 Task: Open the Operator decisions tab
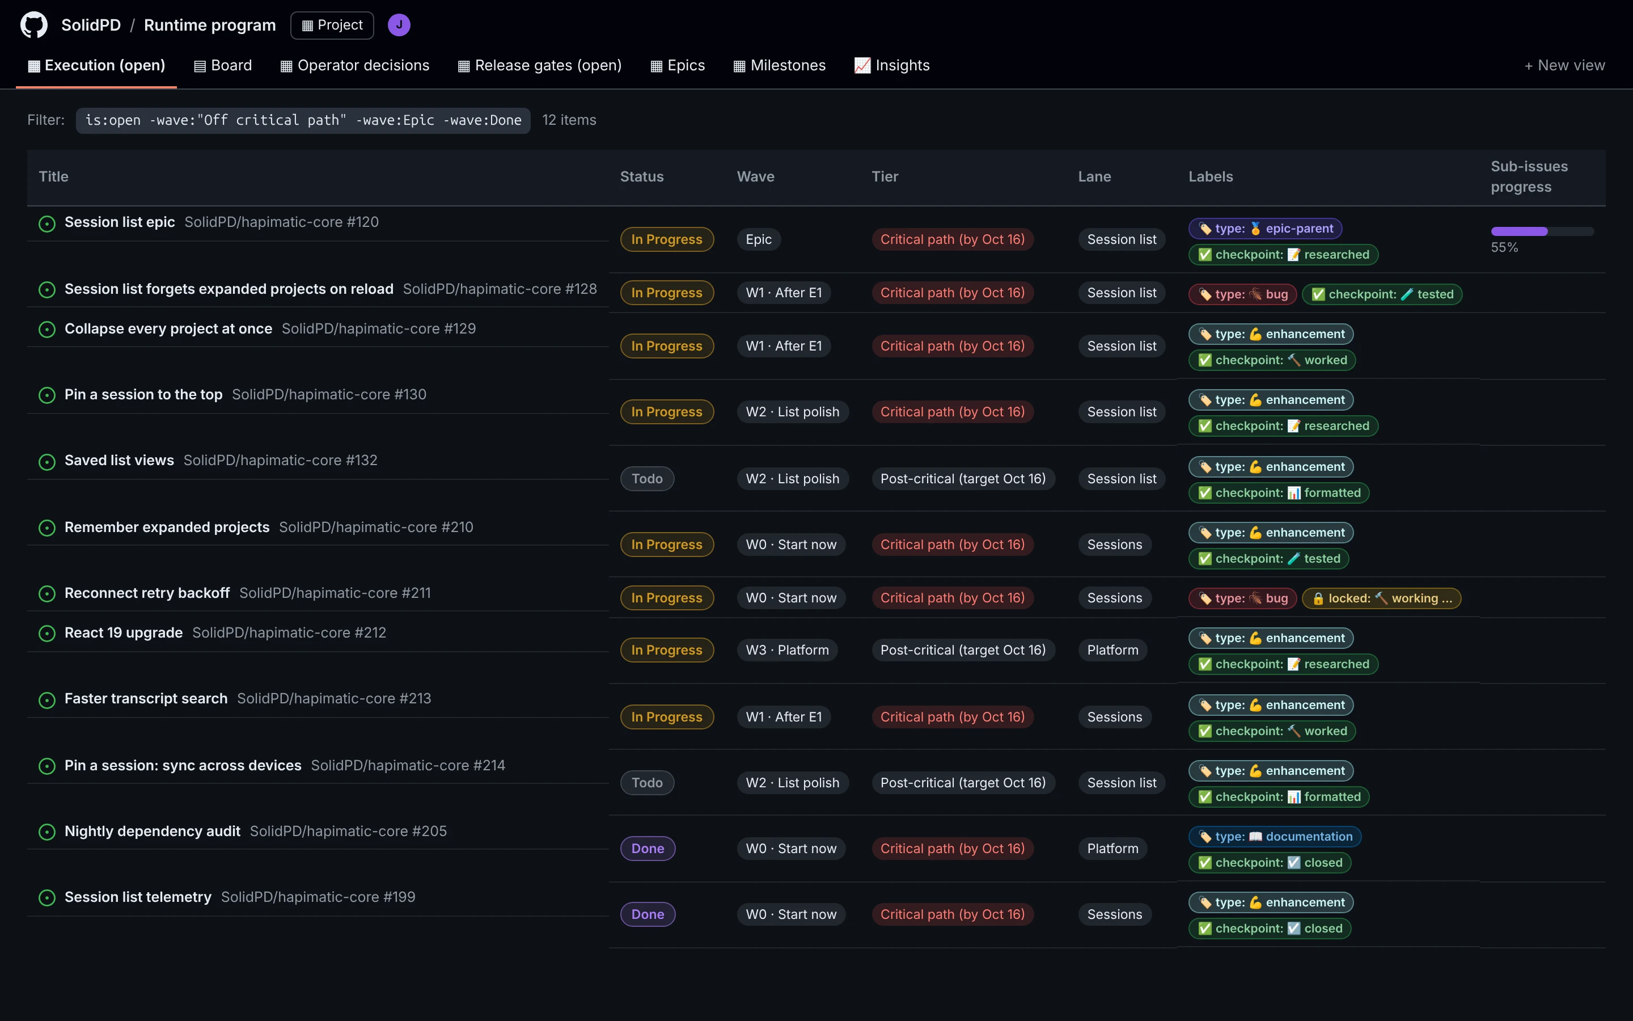pyautogui.click(x=355, y=65)
